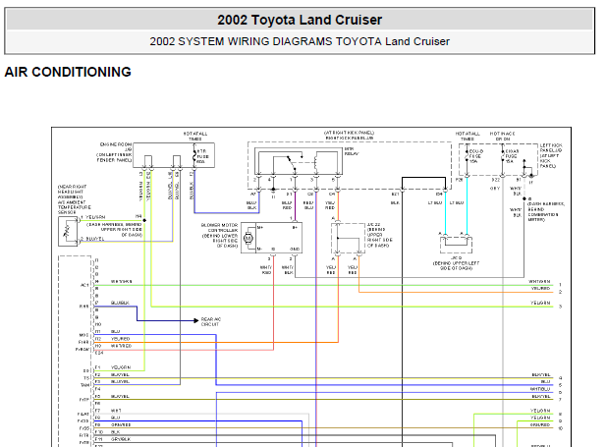Click the WHT label on F7 row
Image resolution: width=606 pixels, height=447 pixels.
click(x=116, y=411)
